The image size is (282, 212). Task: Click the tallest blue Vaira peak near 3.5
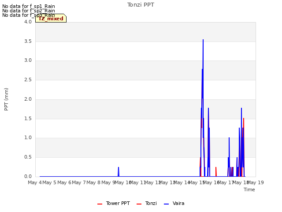click(x=203, y=40)
